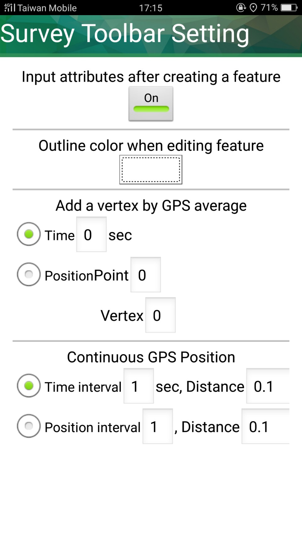Edit the Position interval value field
302x538 pixels.
click(x=158, y=426)
